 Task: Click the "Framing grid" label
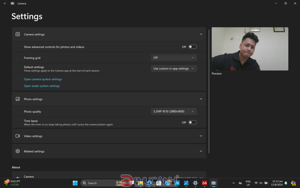click(x=32, y=58)
